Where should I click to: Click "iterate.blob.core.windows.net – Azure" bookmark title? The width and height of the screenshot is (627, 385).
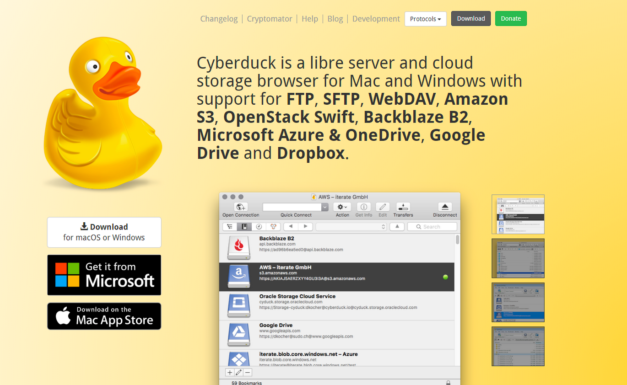(308, 354)
